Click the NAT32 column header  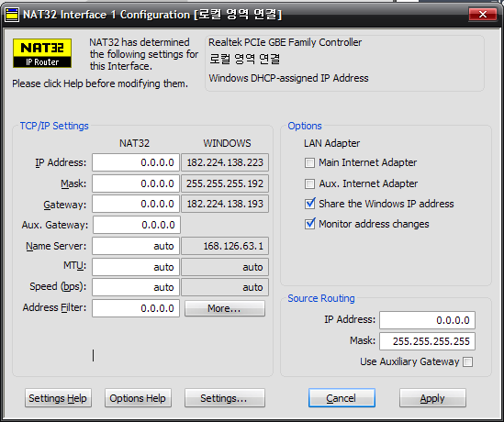pyautogui.click(x=134, y=143)
